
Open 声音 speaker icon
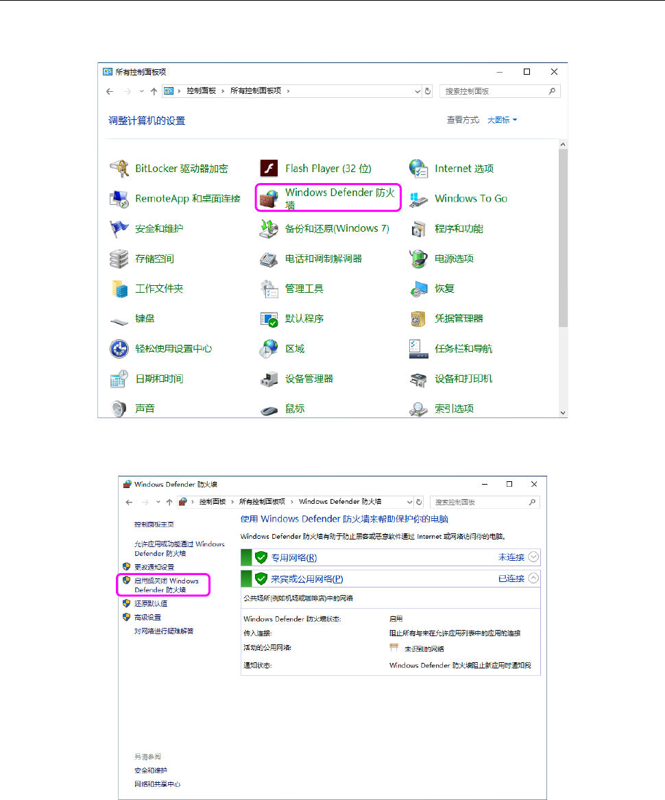click(119, 409)
